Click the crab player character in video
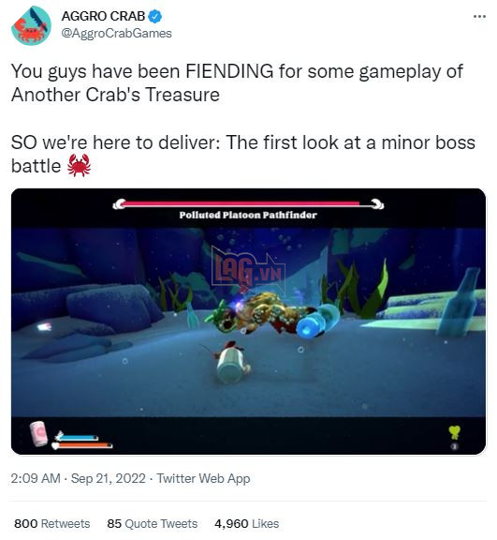497x540 pixels. click(231, 362)
